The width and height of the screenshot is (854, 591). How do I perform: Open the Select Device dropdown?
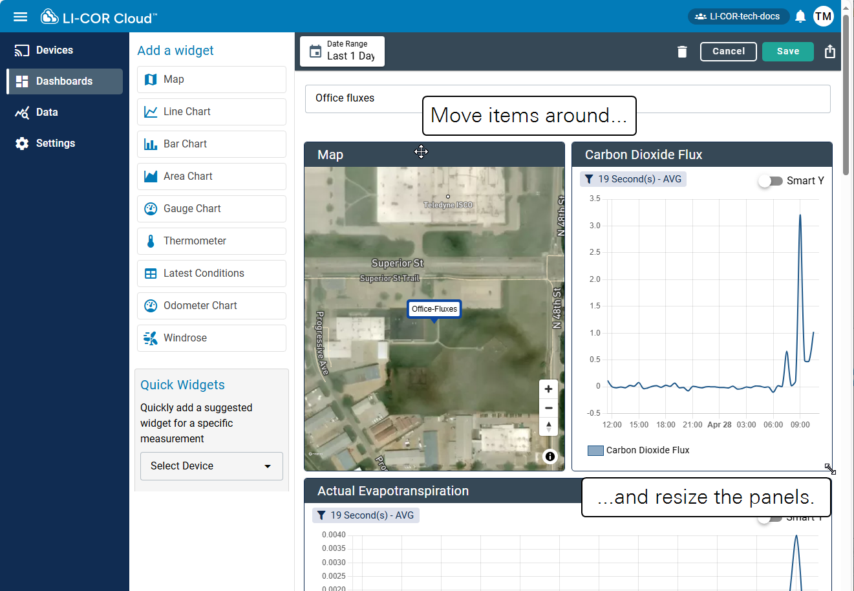pos(211,466)
